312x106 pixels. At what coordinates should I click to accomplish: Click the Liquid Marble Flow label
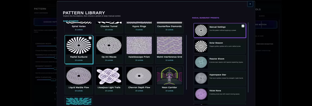coord(79,87)
